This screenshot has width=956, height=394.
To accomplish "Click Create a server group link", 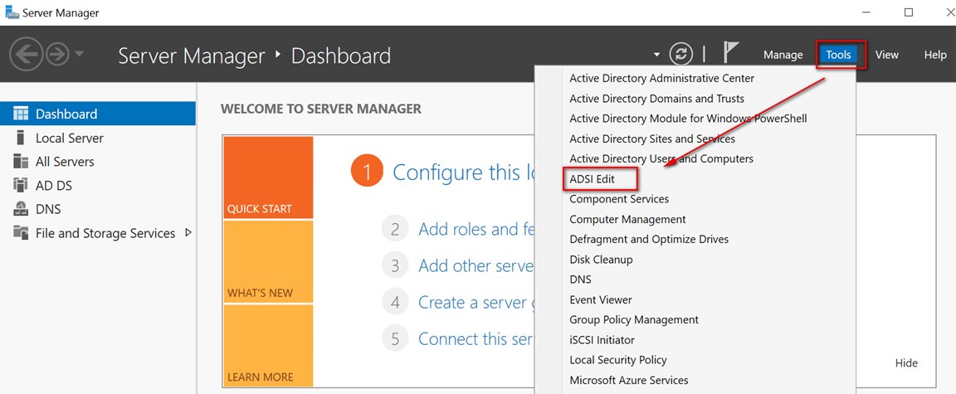I will coord(476,302).
